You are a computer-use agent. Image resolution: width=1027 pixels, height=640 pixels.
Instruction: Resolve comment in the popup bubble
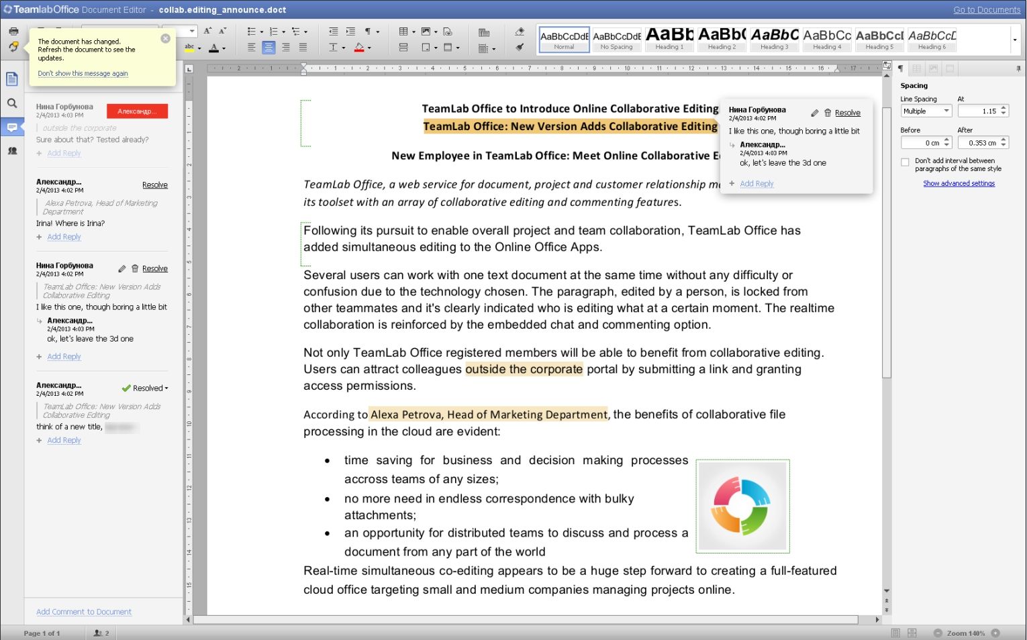[848, 113]
